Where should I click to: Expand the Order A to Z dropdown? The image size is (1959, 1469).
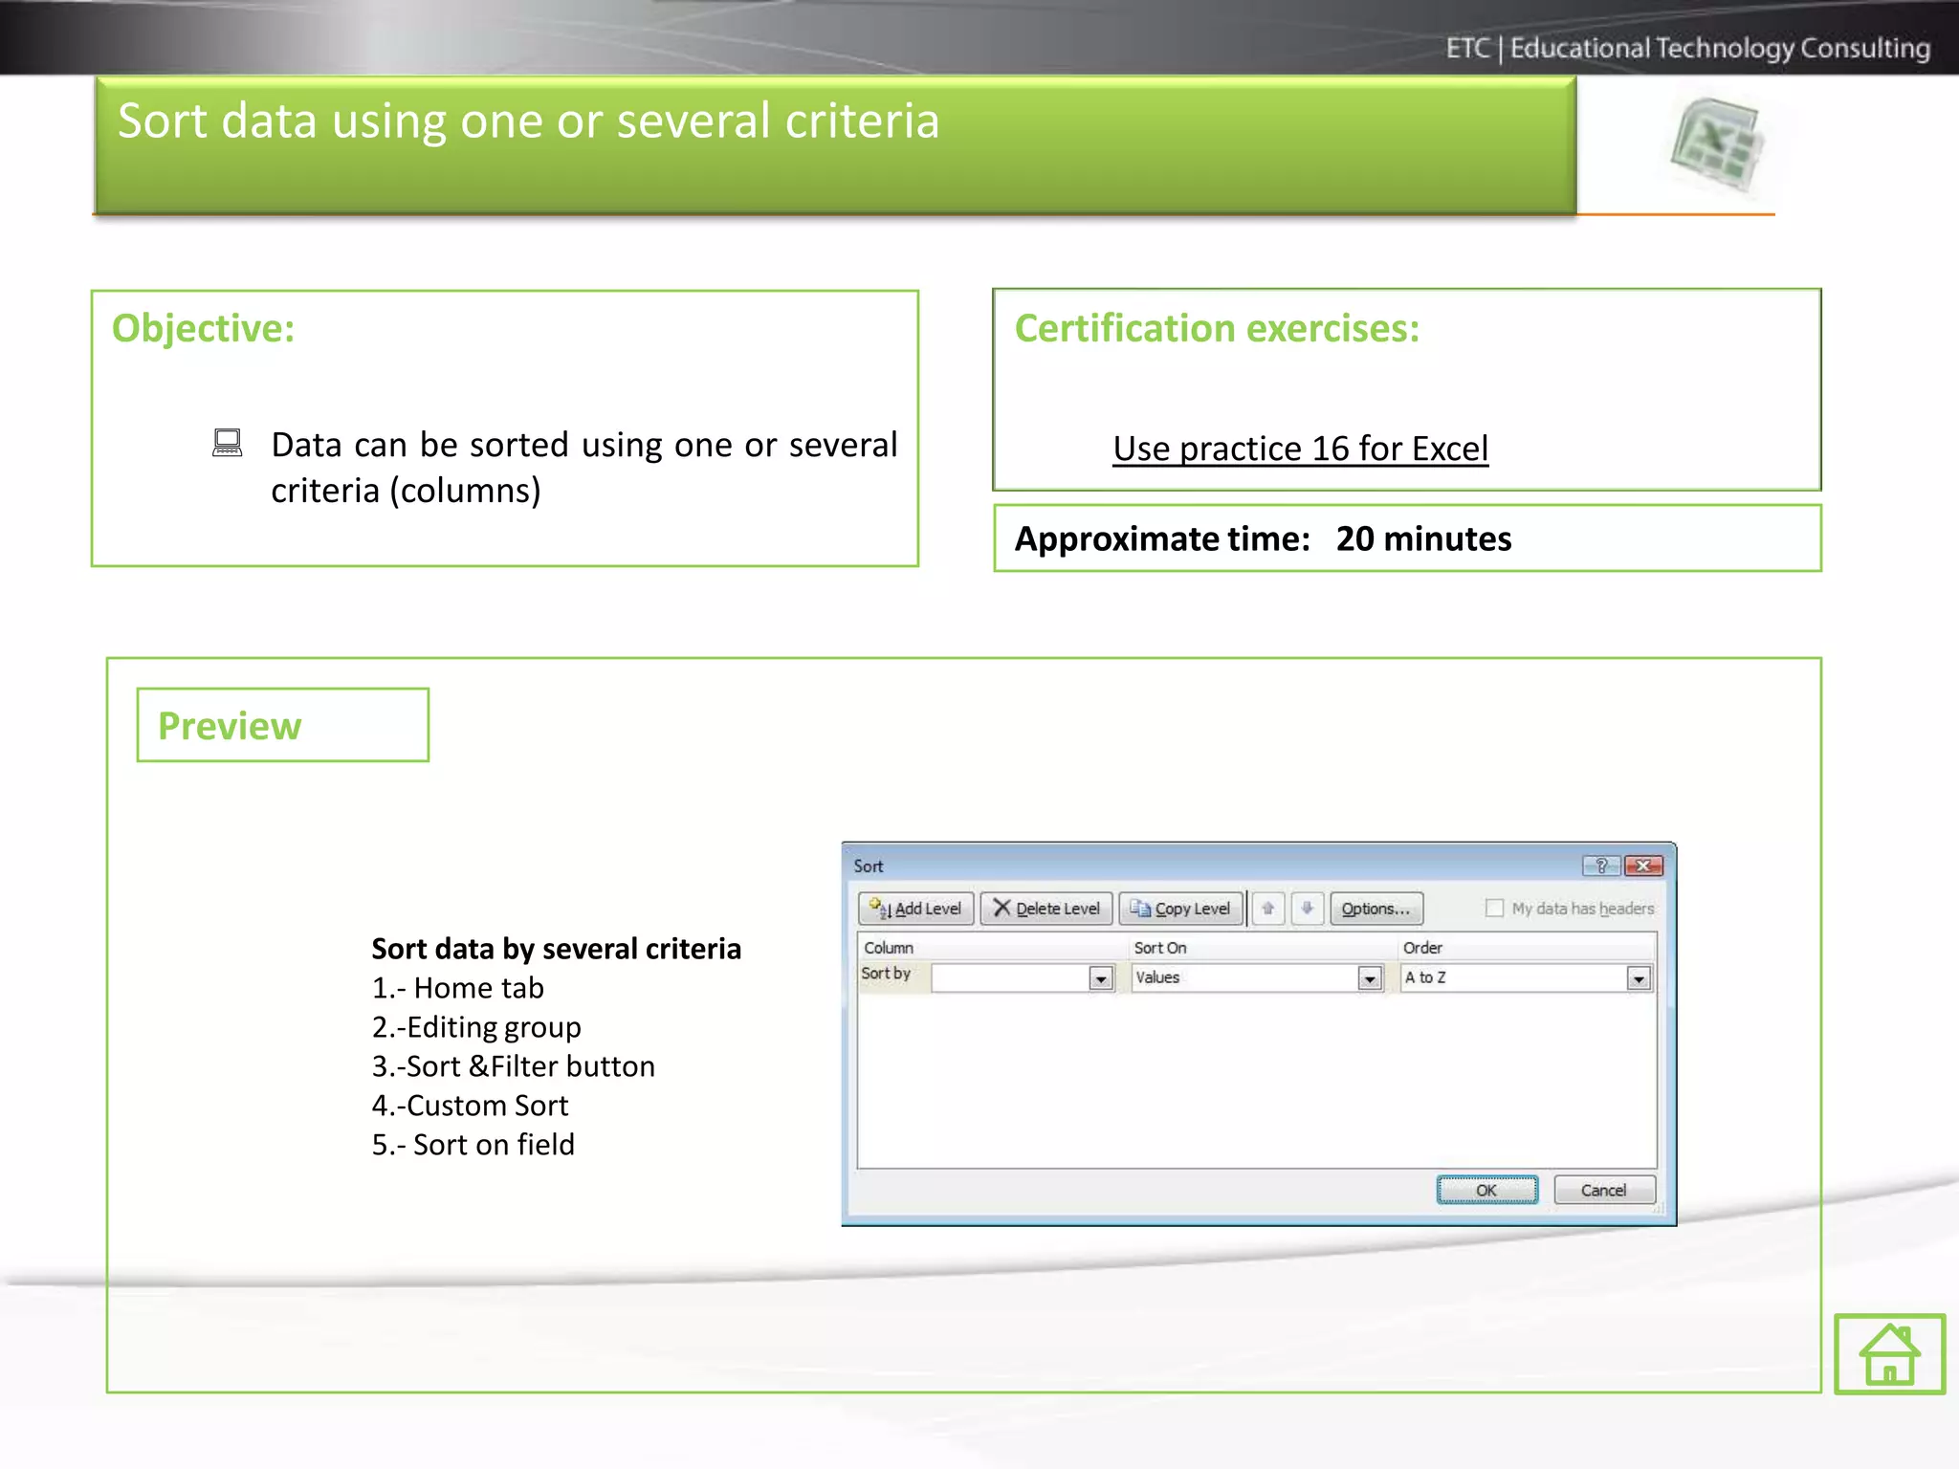coord(1640,978)
